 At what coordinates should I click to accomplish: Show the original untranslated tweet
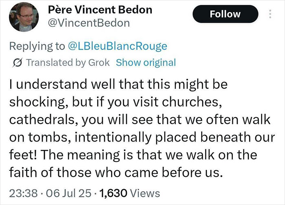tap(146, 63)
